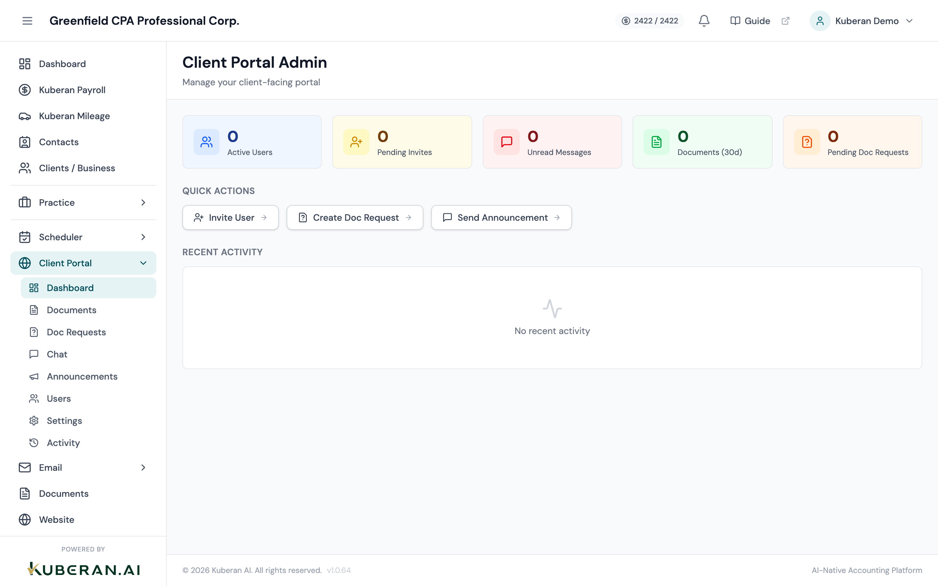Click the No recent activity pulse icon
Screen dimensions: 938x586
click(x=552, y=309)
